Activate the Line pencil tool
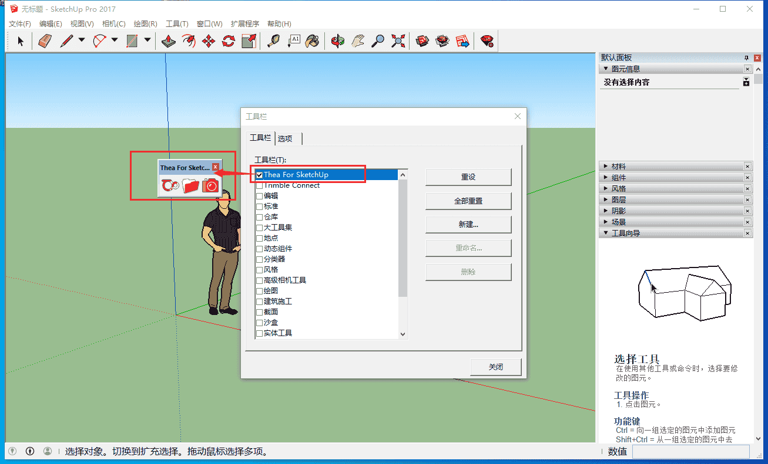768x464 pixels. coord(66,41)
